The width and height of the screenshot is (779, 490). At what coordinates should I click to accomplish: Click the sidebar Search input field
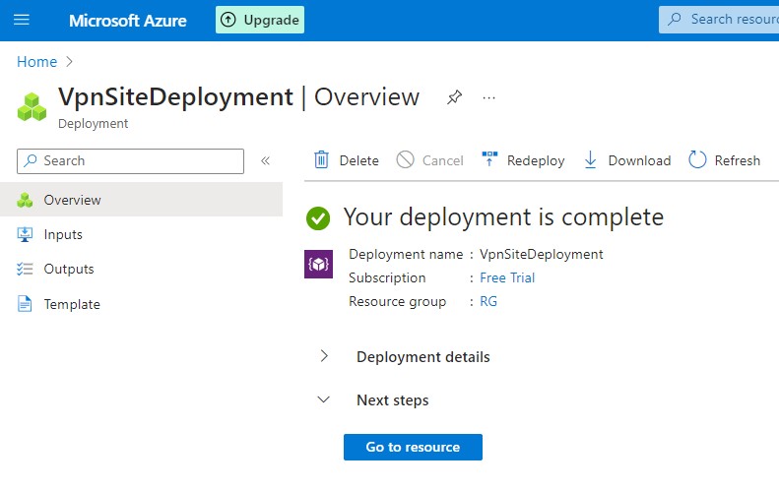click(138, 160)
